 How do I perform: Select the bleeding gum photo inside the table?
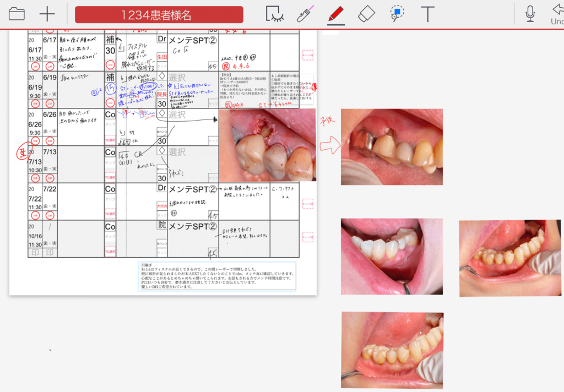(267, 145)
